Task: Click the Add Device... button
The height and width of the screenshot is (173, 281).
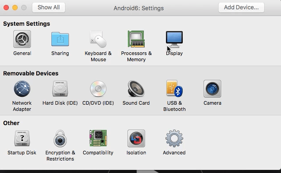Action: (241, 8)
